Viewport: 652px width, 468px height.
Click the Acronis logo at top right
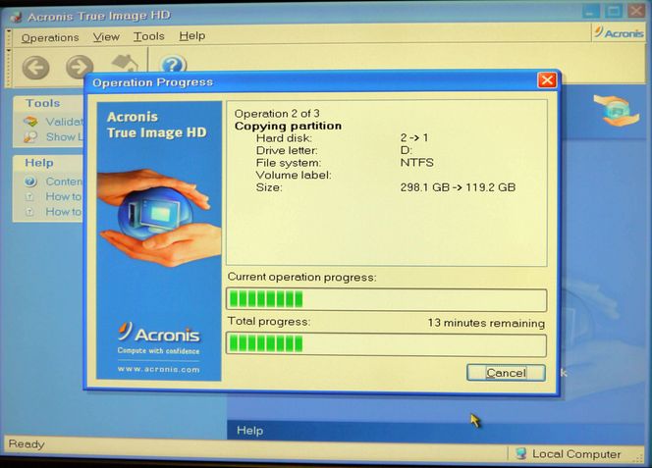[619, 32]
